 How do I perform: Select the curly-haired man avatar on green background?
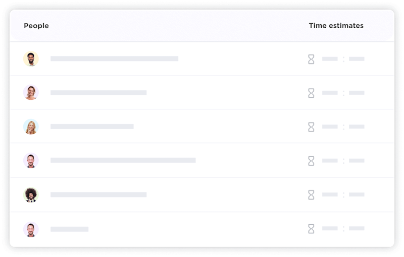pos(31,195)
